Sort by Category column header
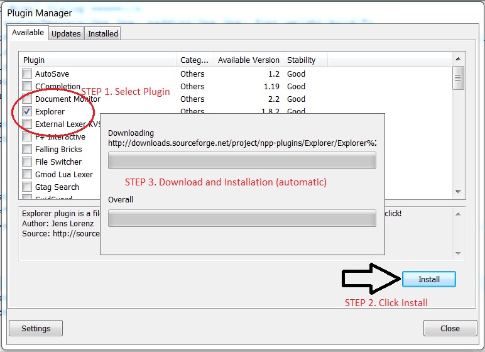 (195, 60)
